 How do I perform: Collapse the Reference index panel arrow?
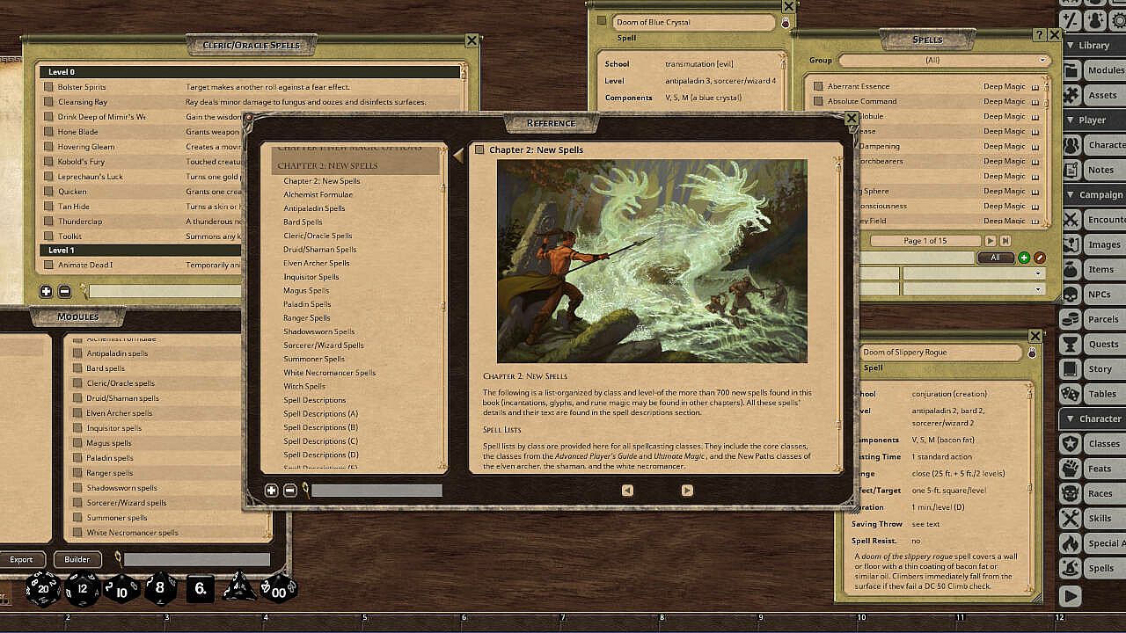(458, 156)
